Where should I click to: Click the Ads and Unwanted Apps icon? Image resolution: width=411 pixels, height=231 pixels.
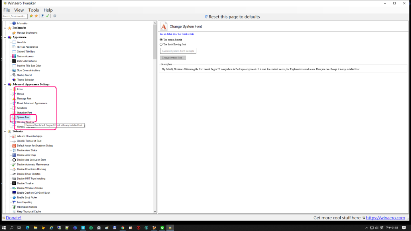click(x=14, y=136)
